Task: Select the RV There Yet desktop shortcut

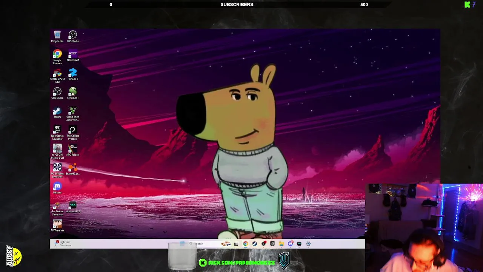Action: pyautogui.click(x=57, y=226)
